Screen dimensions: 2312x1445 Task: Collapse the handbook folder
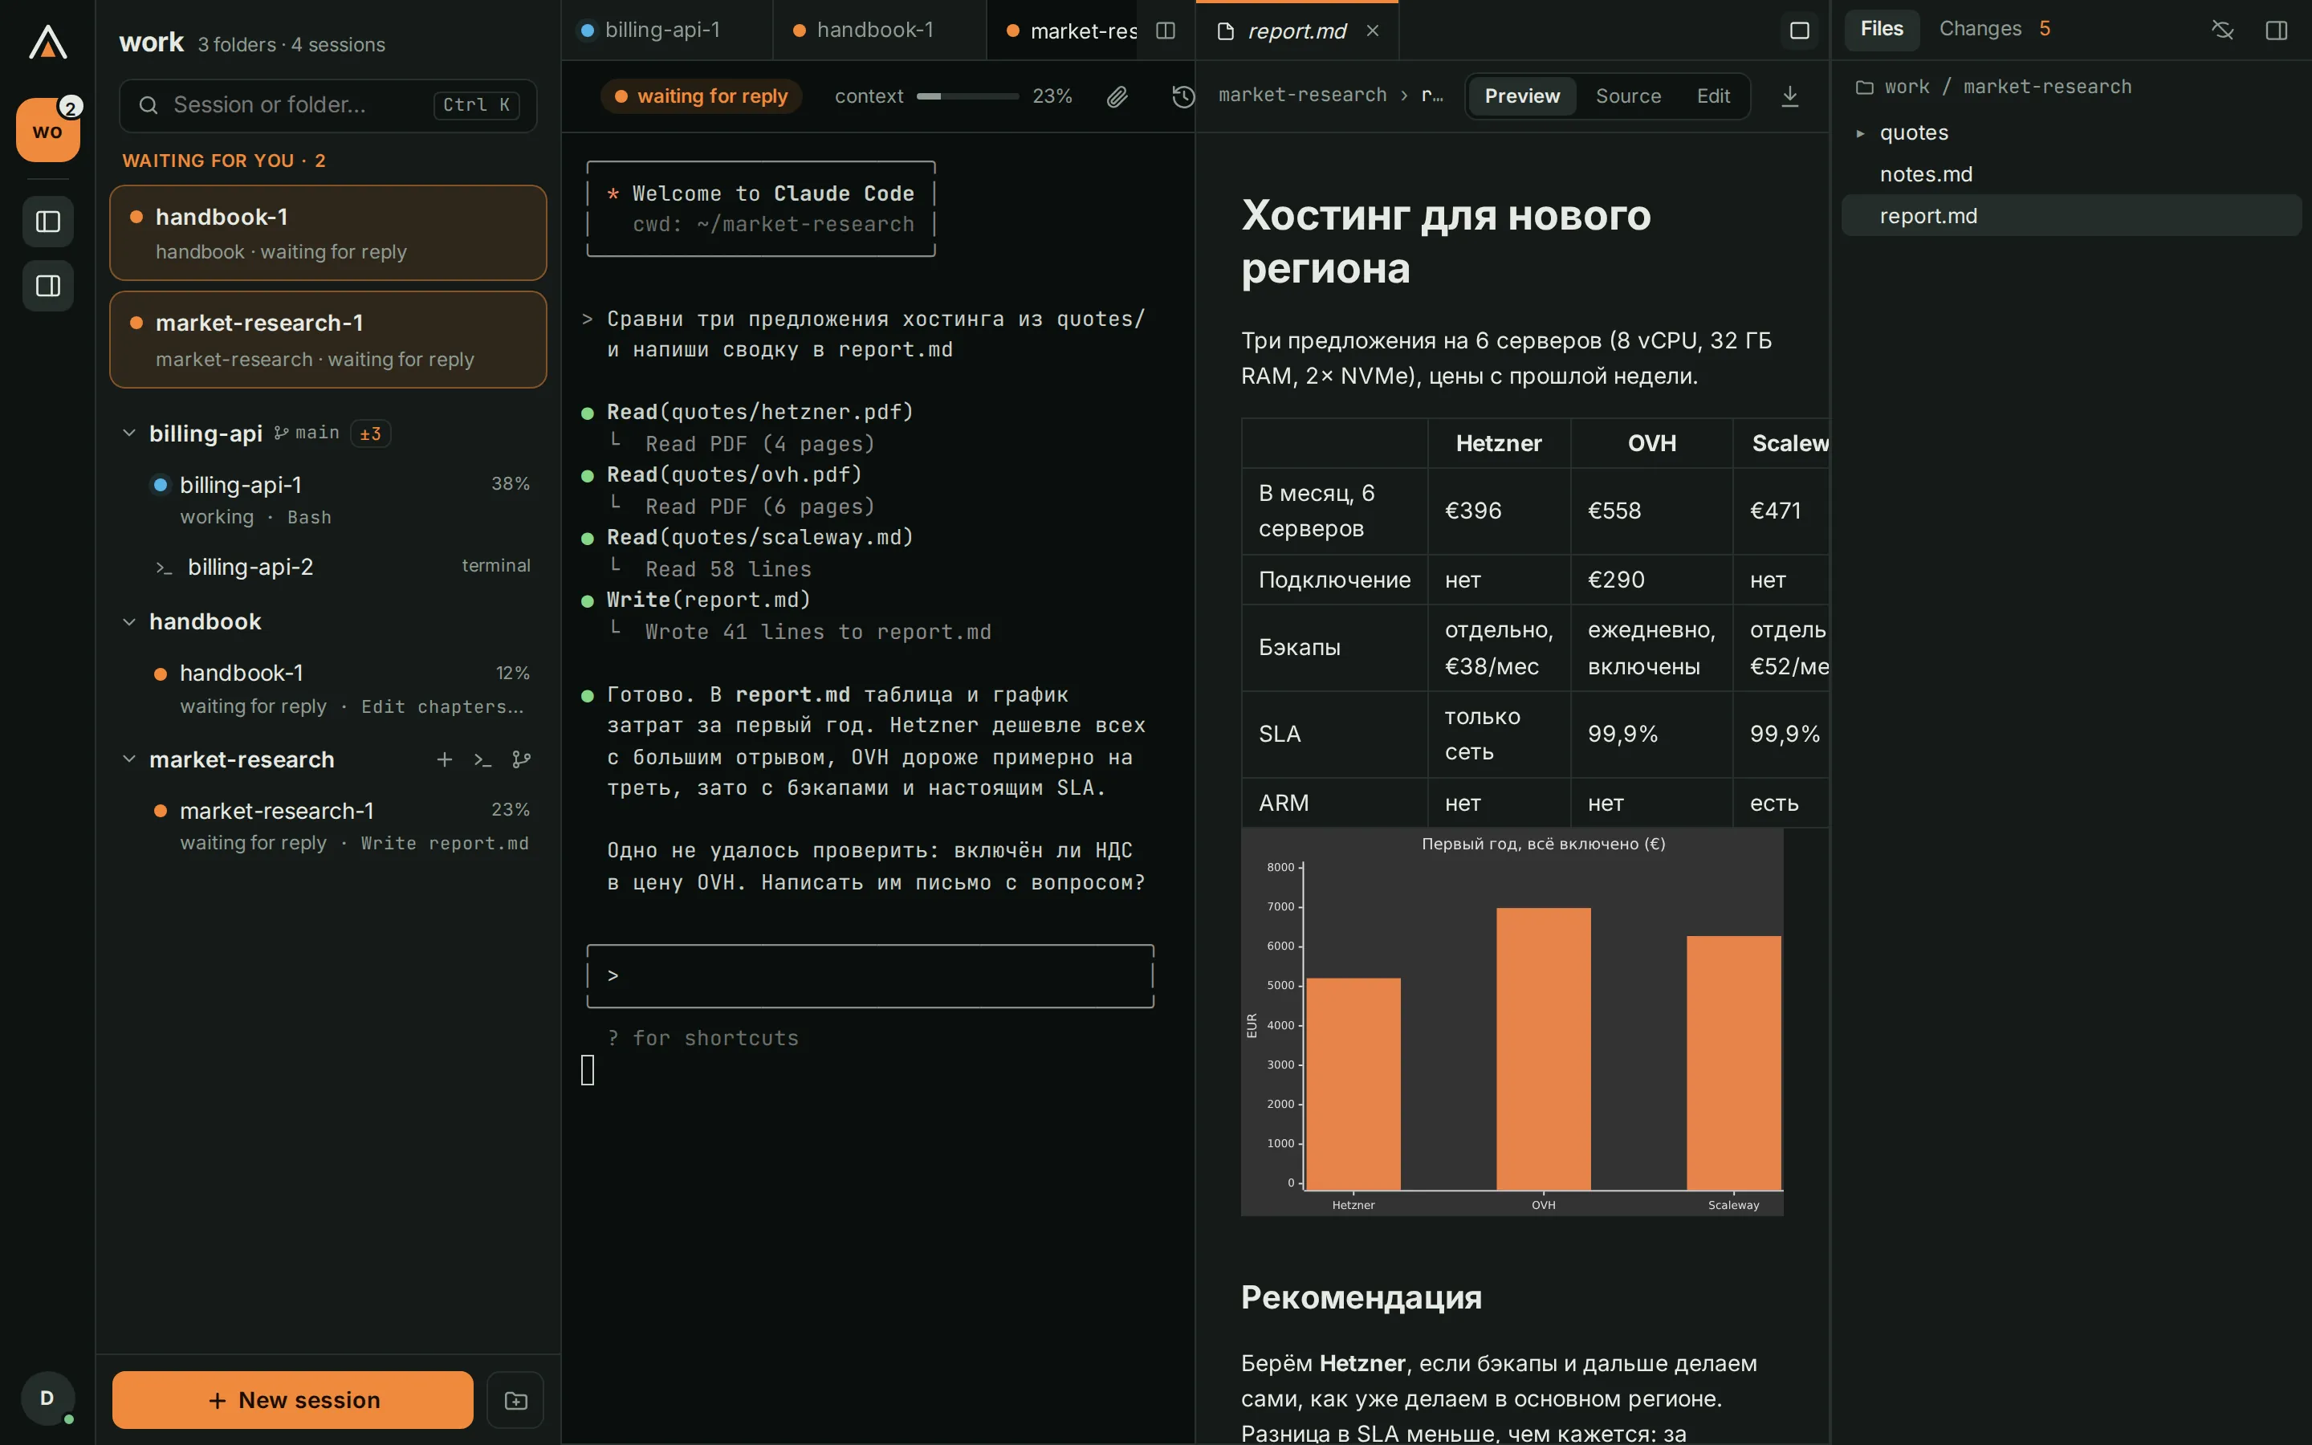(x=129, y=622)
